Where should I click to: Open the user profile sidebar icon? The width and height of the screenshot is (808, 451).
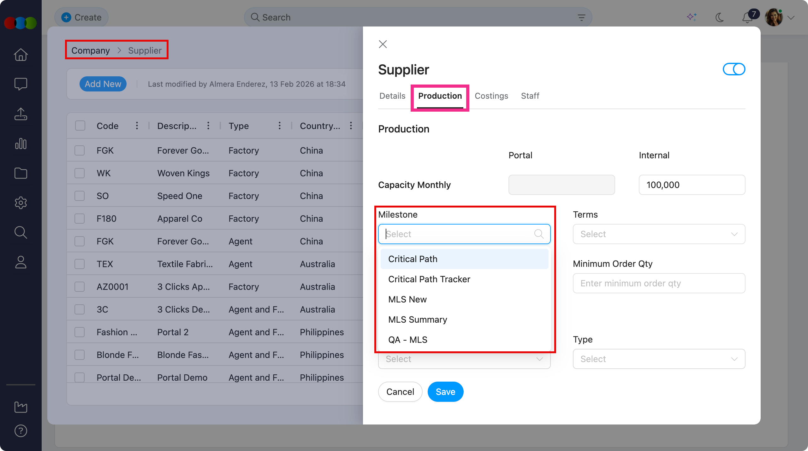(x=21, y=262)
